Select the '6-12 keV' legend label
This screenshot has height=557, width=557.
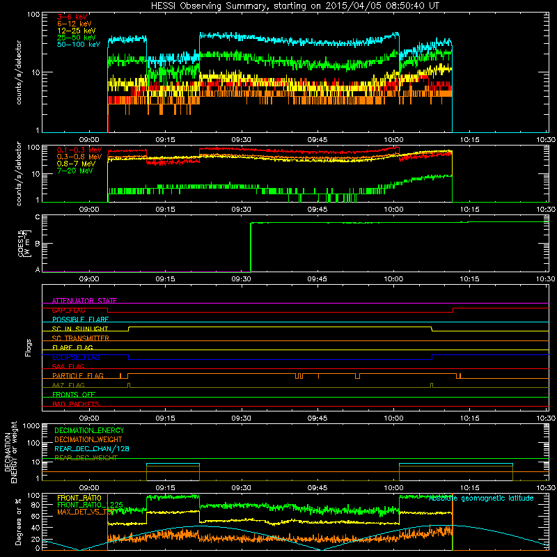(x=74, y=24)
